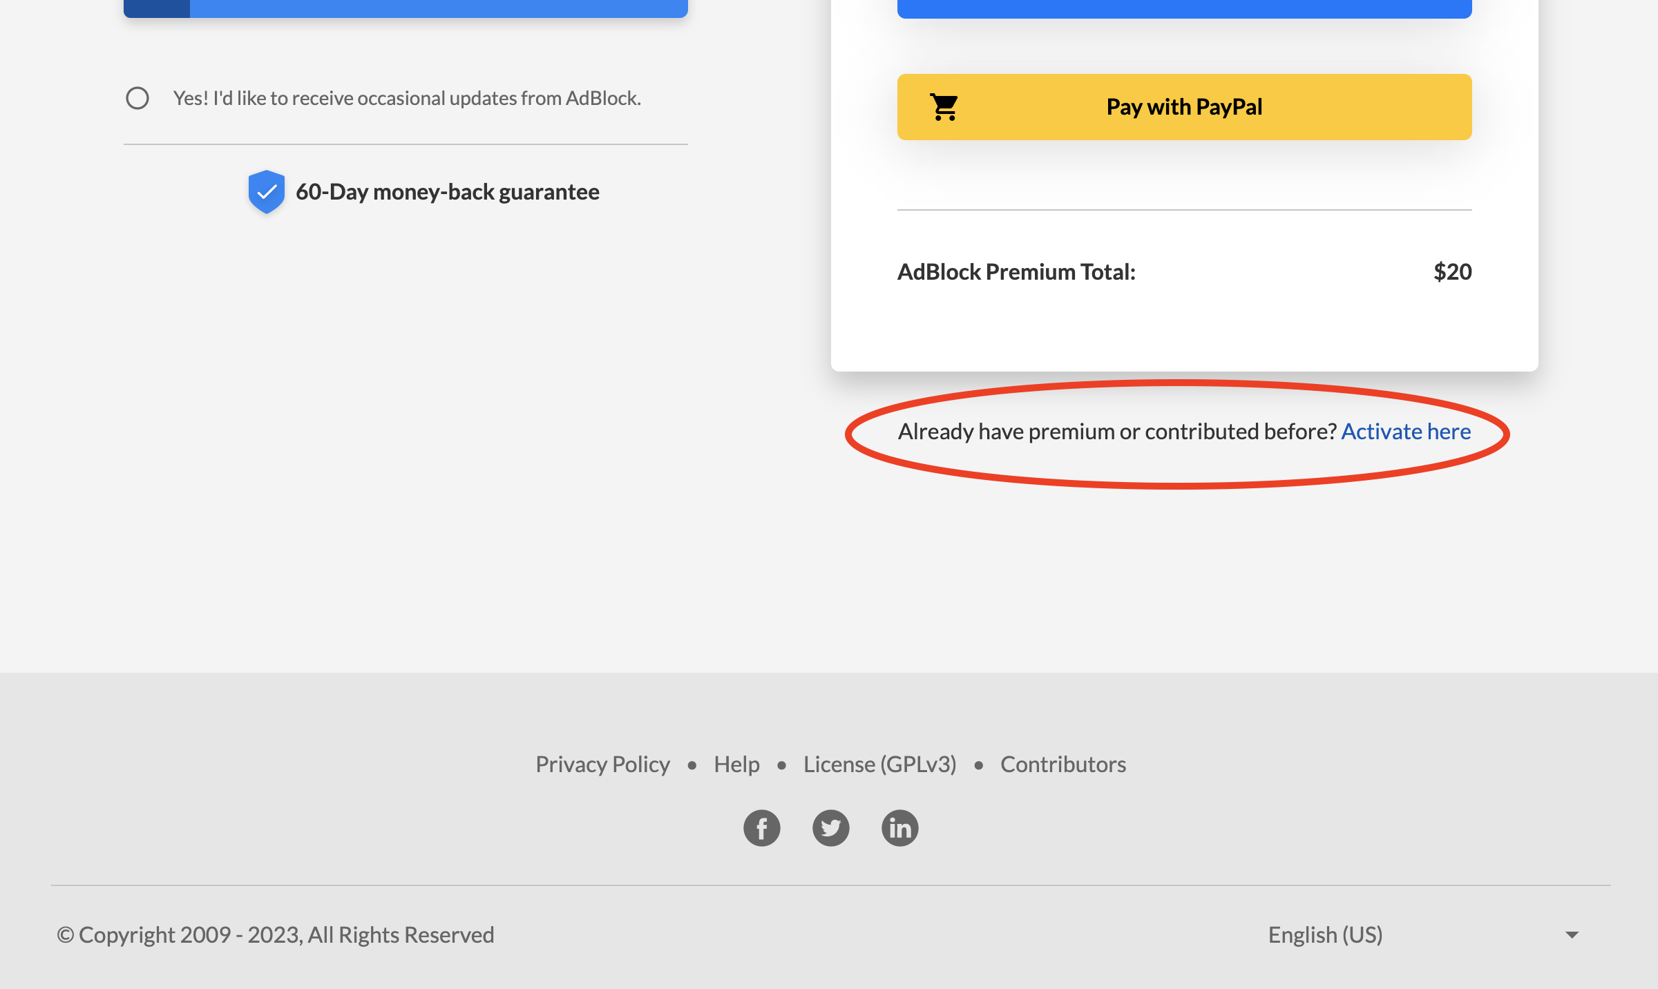Click the shopping cart icon on PayPal button
The image size is (1658, 989).
pyautogui.click(x=942, y=106)
